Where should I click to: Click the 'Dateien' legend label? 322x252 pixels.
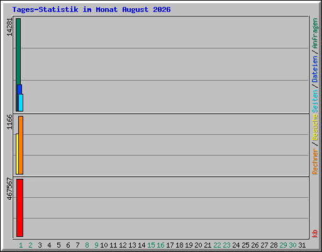[314, 69]
